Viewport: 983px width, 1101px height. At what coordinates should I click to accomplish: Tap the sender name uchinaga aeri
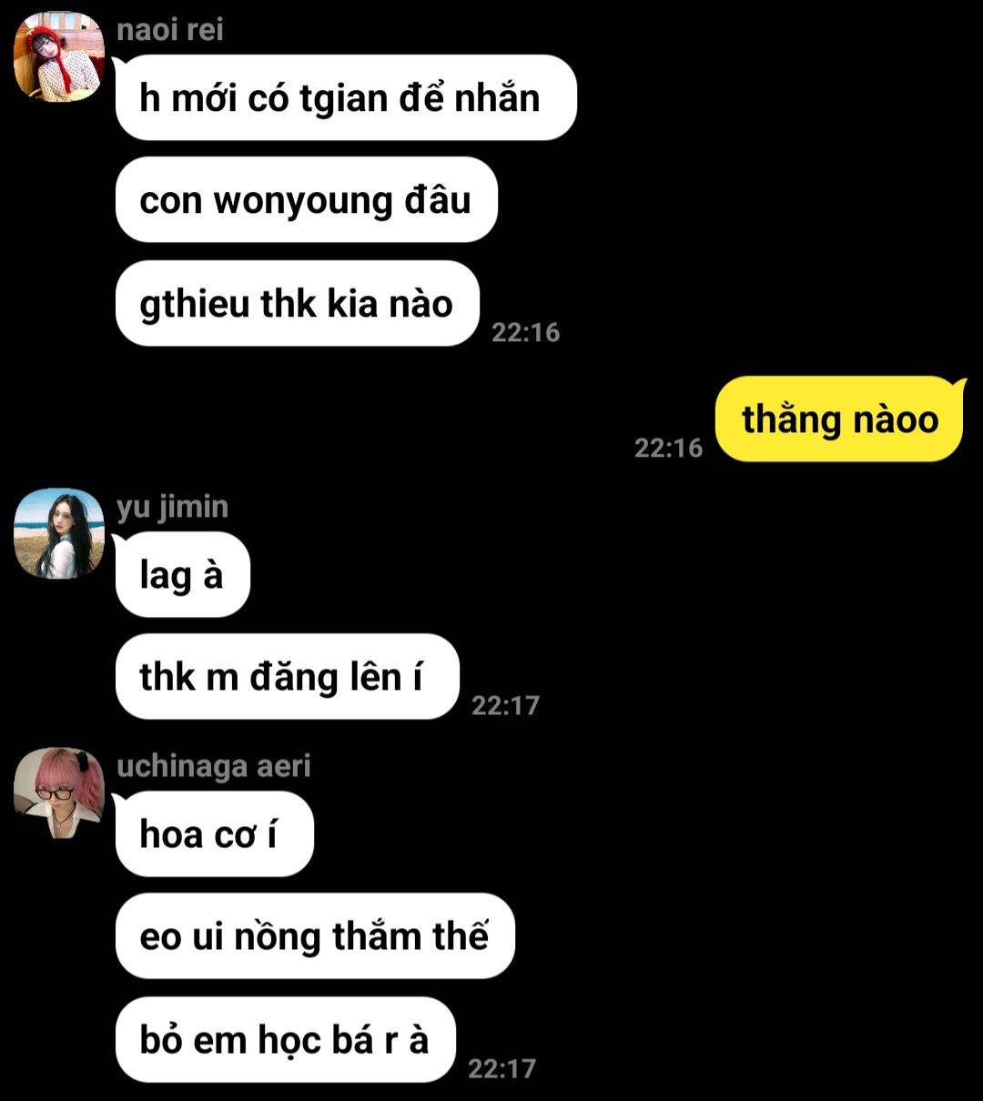coord(214,766)
